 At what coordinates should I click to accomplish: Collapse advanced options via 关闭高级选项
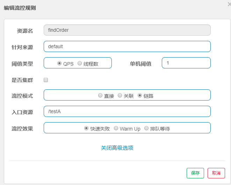click(x=117, y=148)
